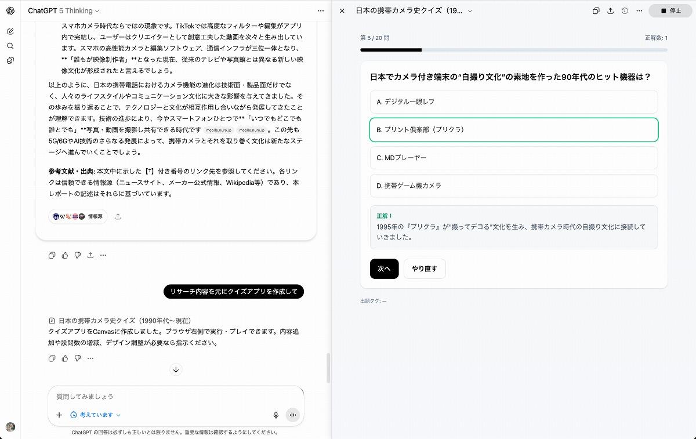Expand the canvas title dropdown chevron

(x=470, y=10)
